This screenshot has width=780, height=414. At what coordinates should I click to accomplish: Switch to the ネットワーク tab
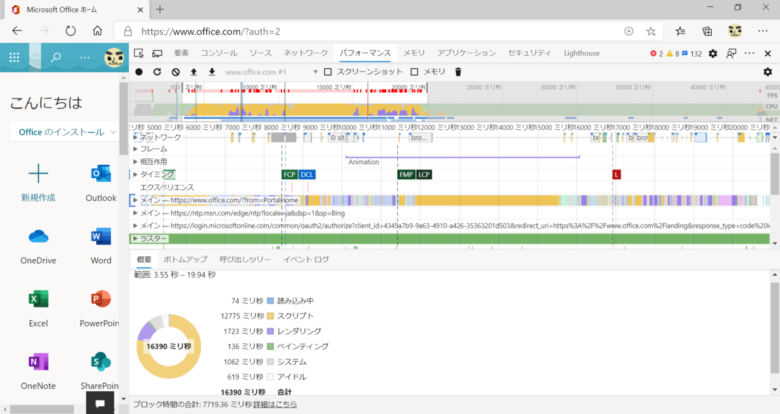pyautogui.click(x=305, y=53)
